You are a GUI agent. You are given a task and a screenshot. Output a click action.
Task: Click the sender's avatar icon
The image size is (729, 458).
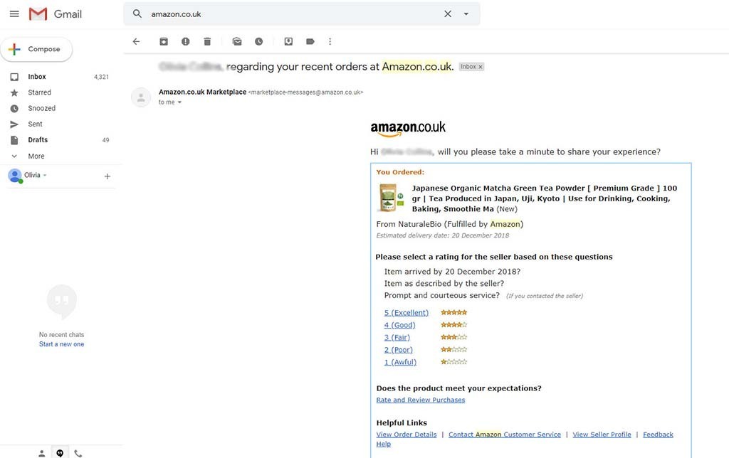pyautogui.click(x=141, y=97)
